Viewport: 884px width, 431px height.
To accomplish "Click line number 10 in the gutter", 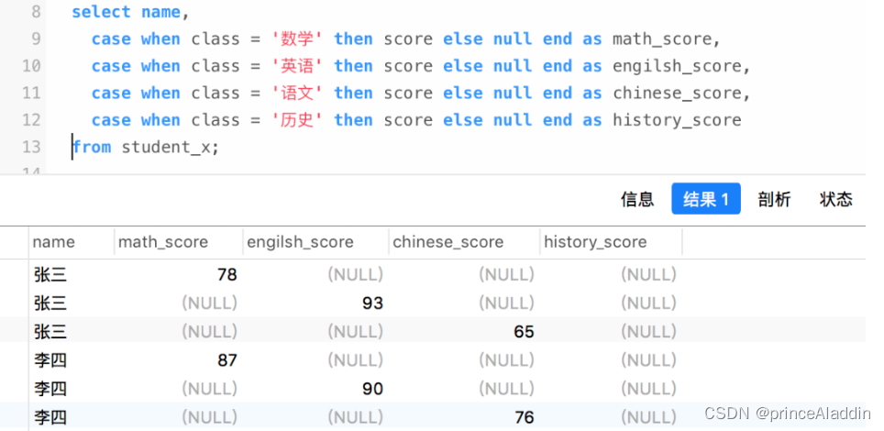I will click(31, 66).
